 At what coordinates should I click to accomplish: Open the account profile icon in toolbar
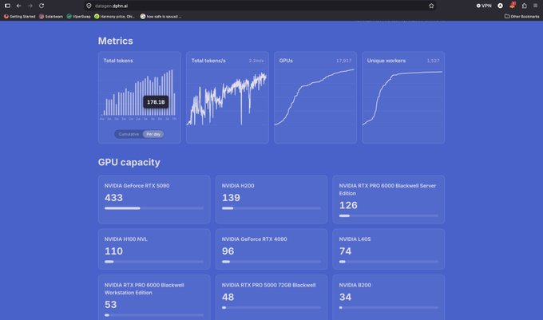(x=500, y=6)
